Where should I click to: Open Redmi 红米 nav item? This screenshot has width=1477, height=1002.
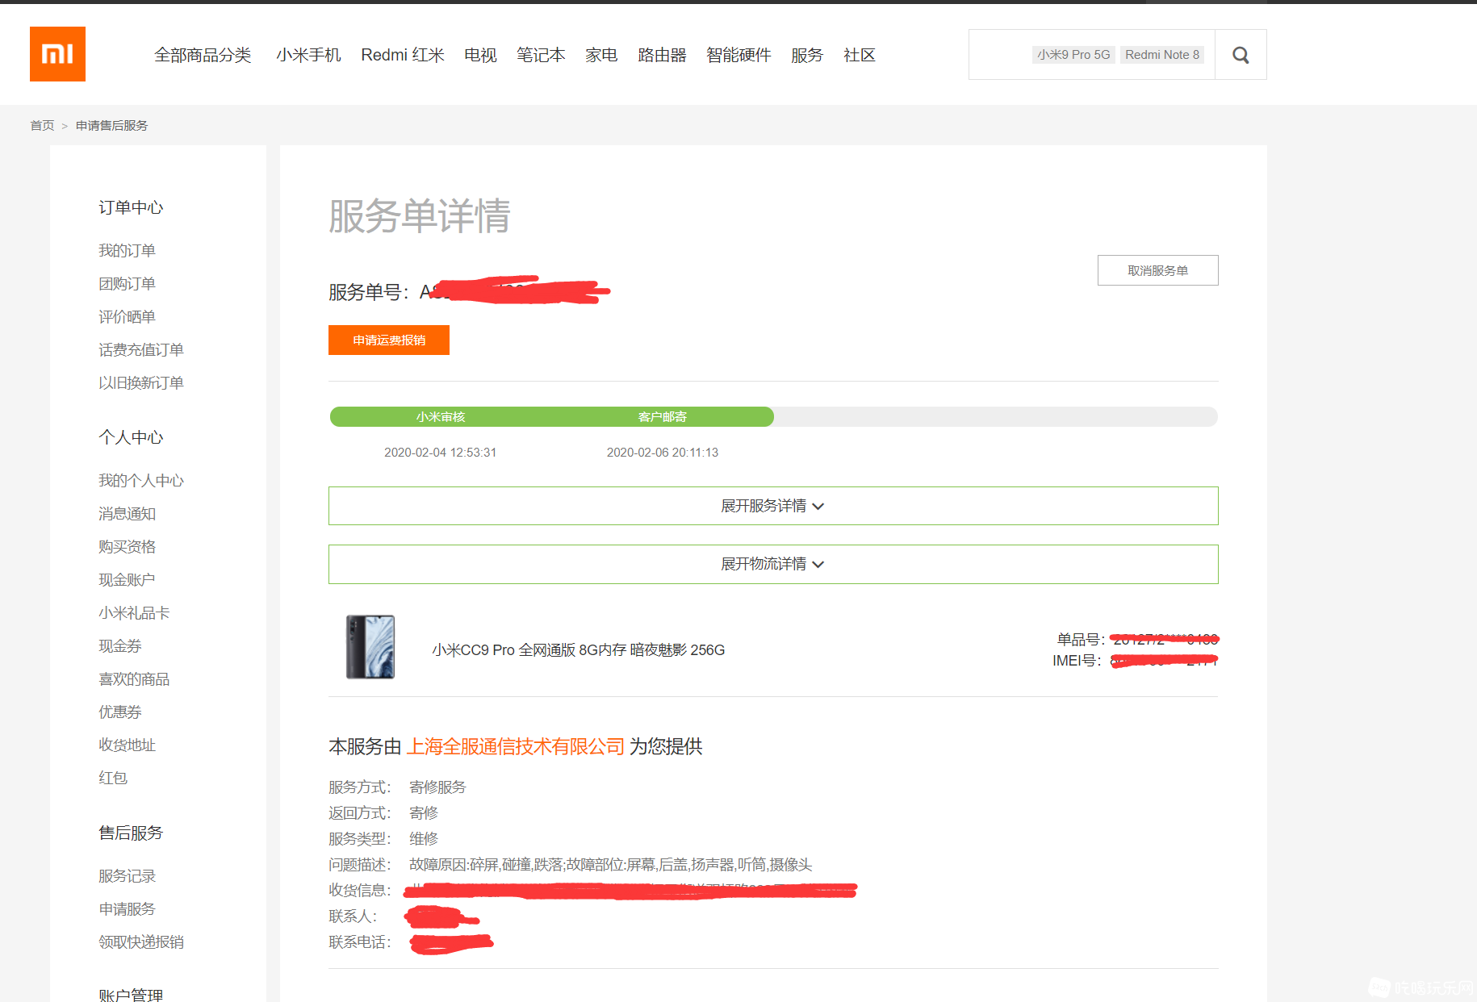pyautogui.click(x=403, y=55)
